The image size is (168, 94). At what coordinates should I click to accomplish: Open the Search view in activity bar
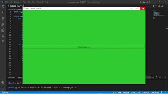(3, 12)
